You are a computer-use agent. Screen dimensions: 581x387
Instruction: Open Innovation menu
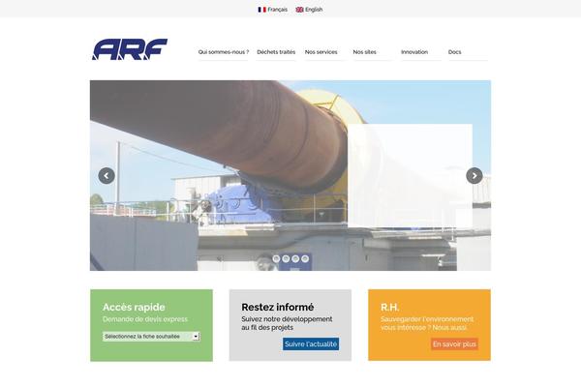(x=414, y=52)
